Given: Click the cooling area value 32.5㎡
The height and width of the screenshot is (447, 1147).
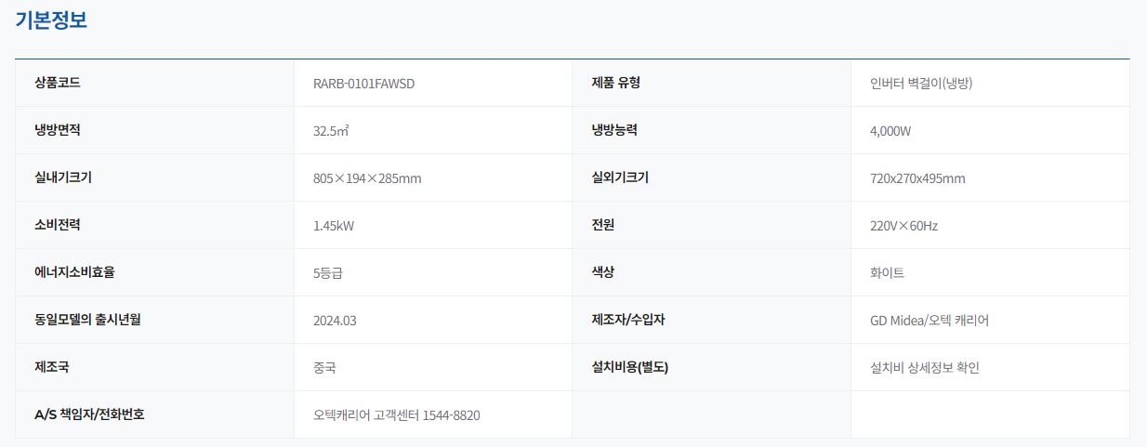Looking at the screenshot, I should [331, 131].
